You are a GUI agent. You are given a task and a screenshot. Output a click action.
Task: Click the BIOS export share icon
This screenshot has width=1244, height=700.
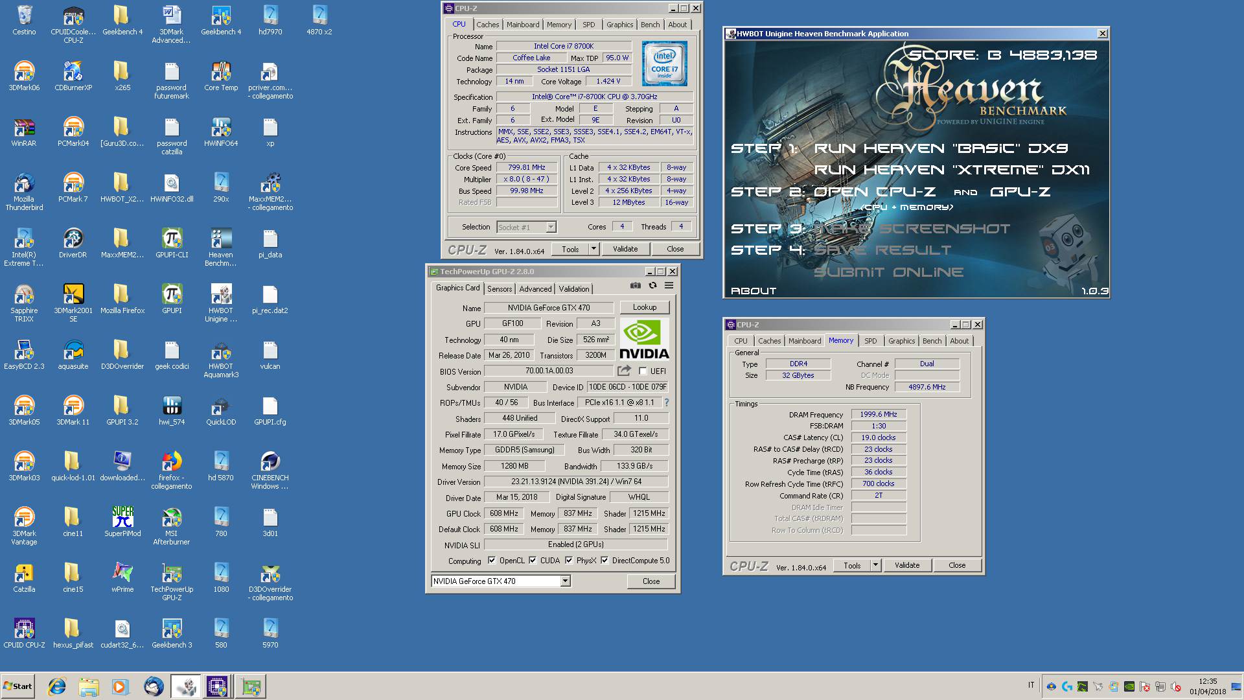pyautogui.click(x=624, y=371)
